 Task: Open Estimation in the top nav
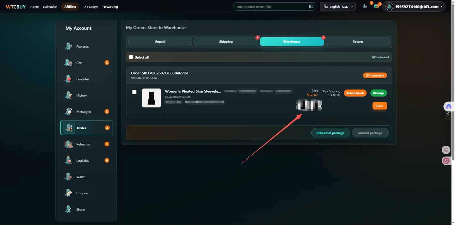[50, 7]
